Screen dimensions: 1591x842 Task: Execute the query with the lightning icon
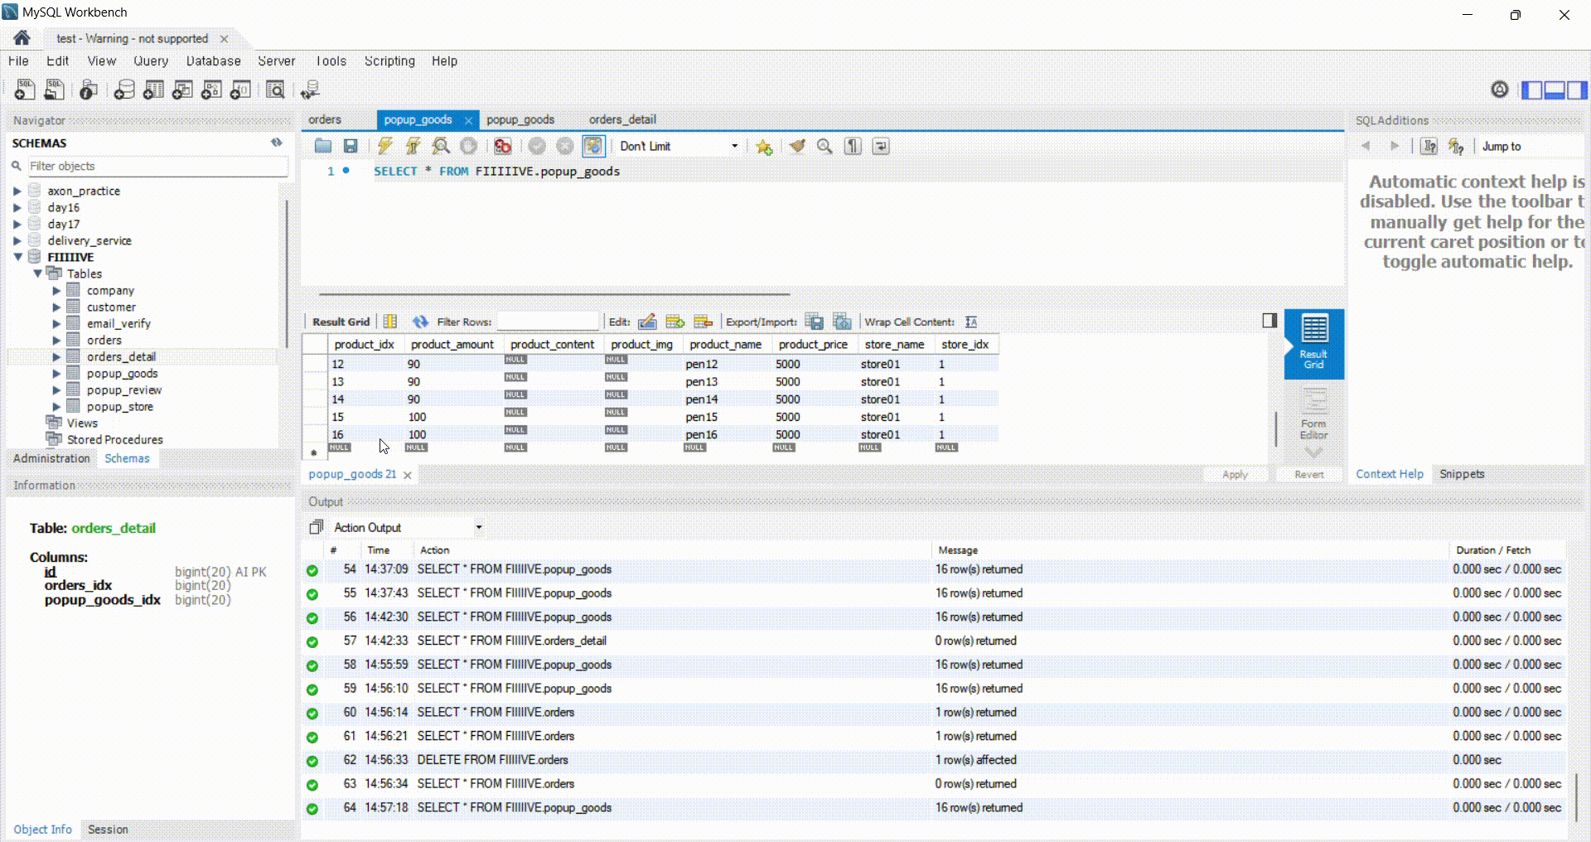click(384, 147)
